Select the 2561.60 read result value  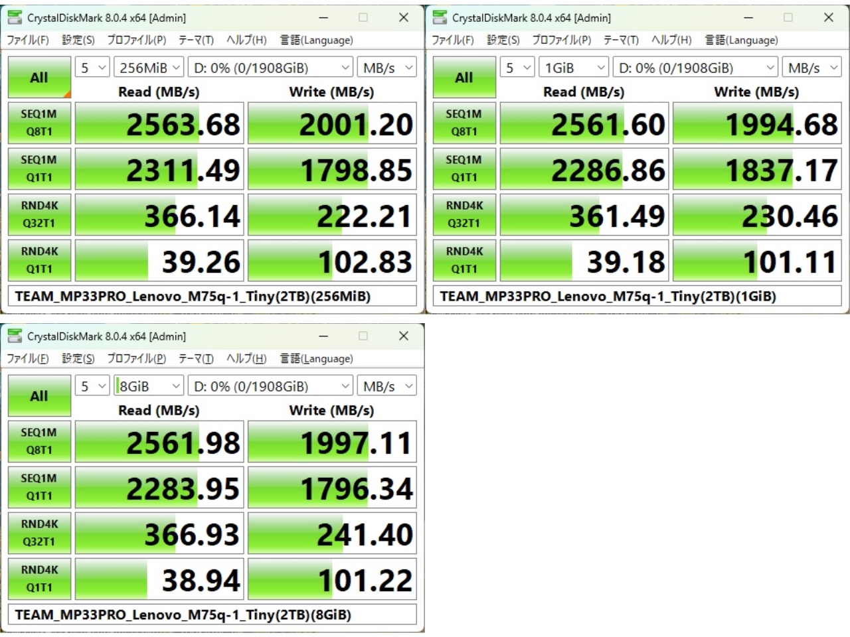point(584,123)
